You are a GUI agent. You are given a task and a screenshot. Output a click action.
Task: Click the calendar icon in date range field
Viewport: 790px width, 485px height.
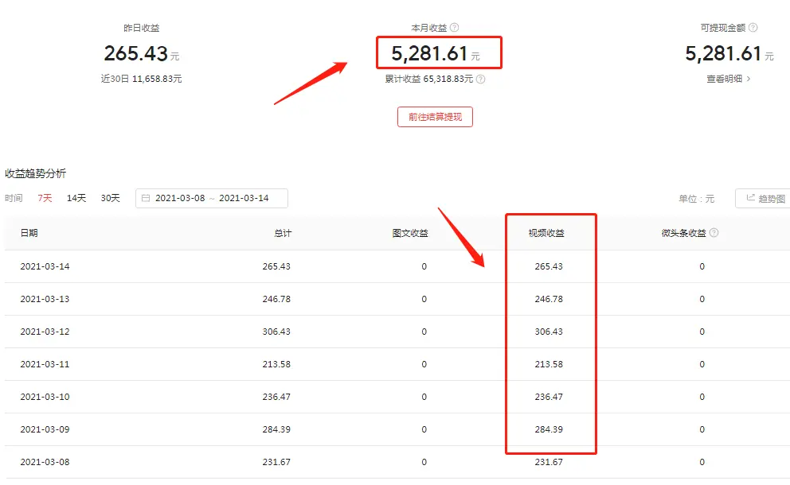[x=146, y=198]
